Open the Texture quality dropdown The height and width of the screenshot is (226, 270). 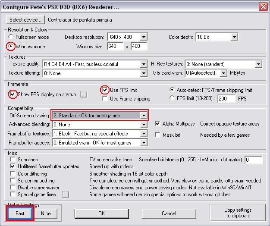point(144,64)
